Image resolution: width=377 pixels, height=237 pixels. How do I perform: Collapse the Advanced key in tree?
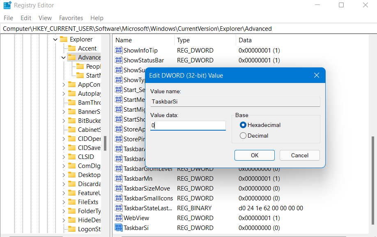point(63,58)
